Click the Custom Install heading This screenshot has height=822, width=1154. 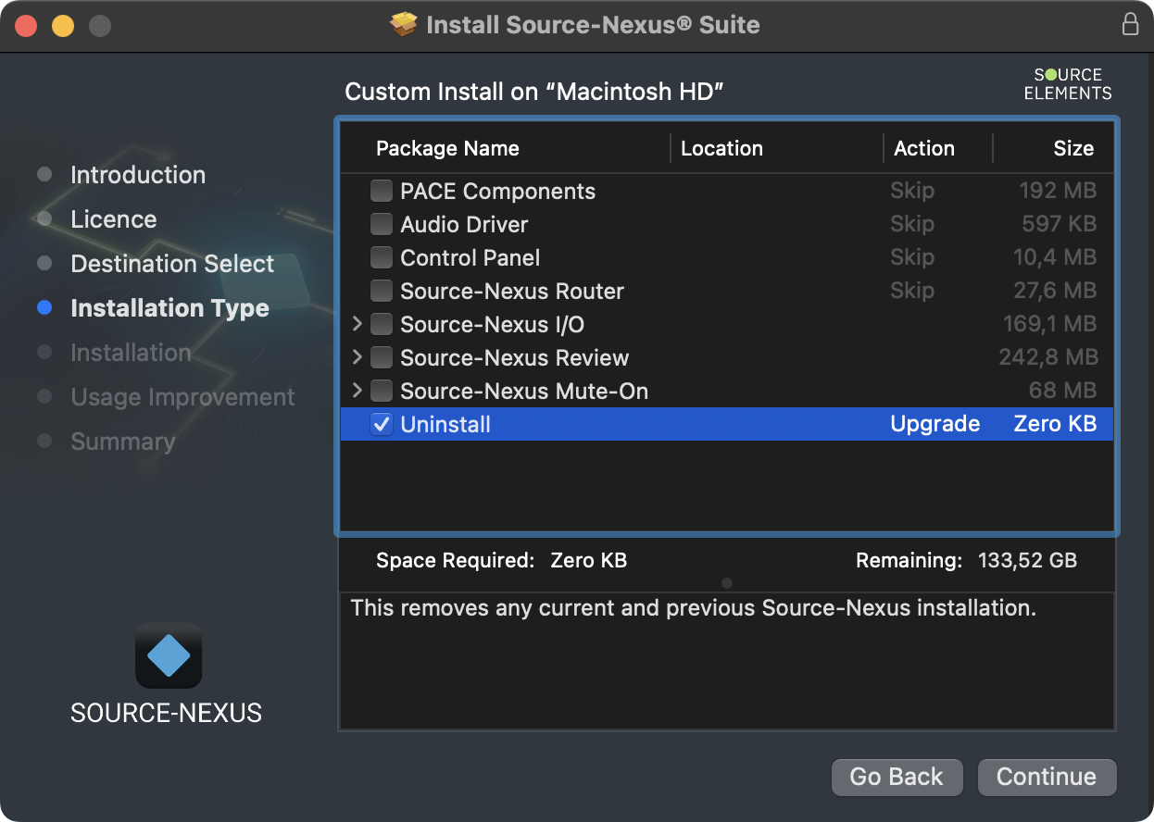click(533, 93)
